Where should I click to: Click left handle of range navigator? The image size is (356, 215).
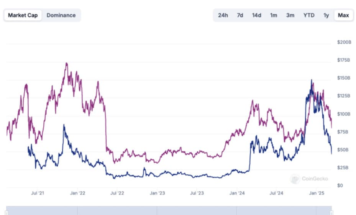(7, 212)
